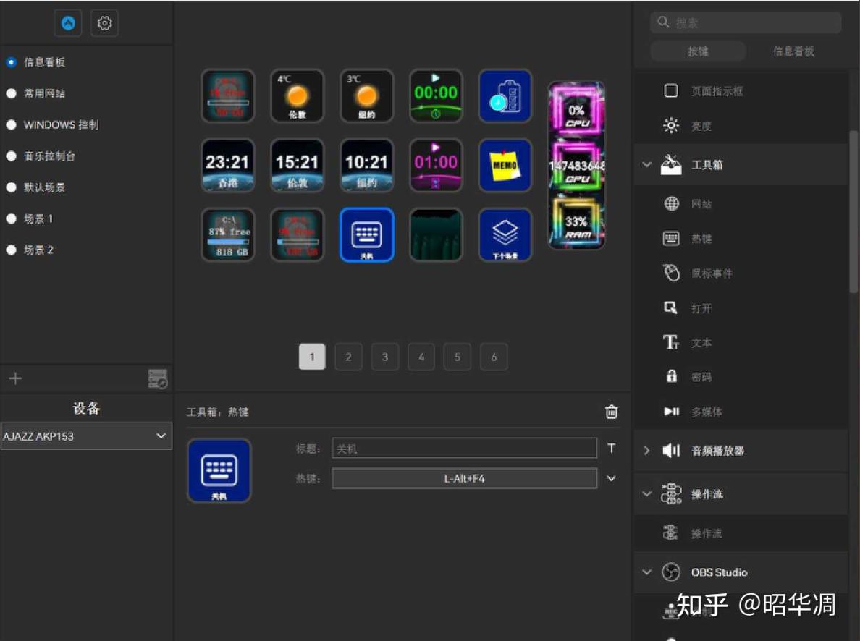Select the 默认场景 scene radio button
The image size is (860, 641).
pos(11,187)
